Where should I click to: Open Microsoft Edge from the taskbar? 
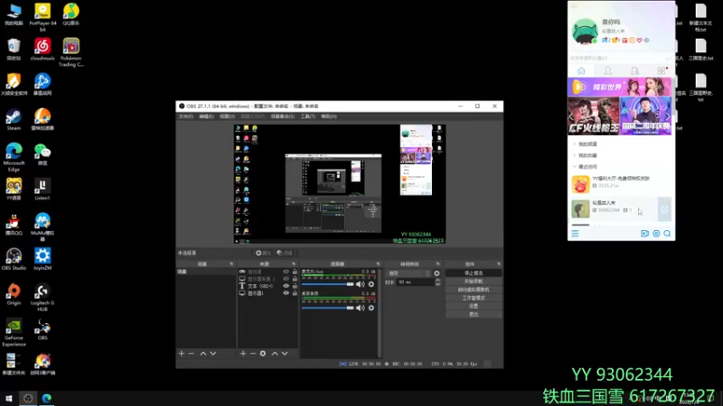point(47,398)
